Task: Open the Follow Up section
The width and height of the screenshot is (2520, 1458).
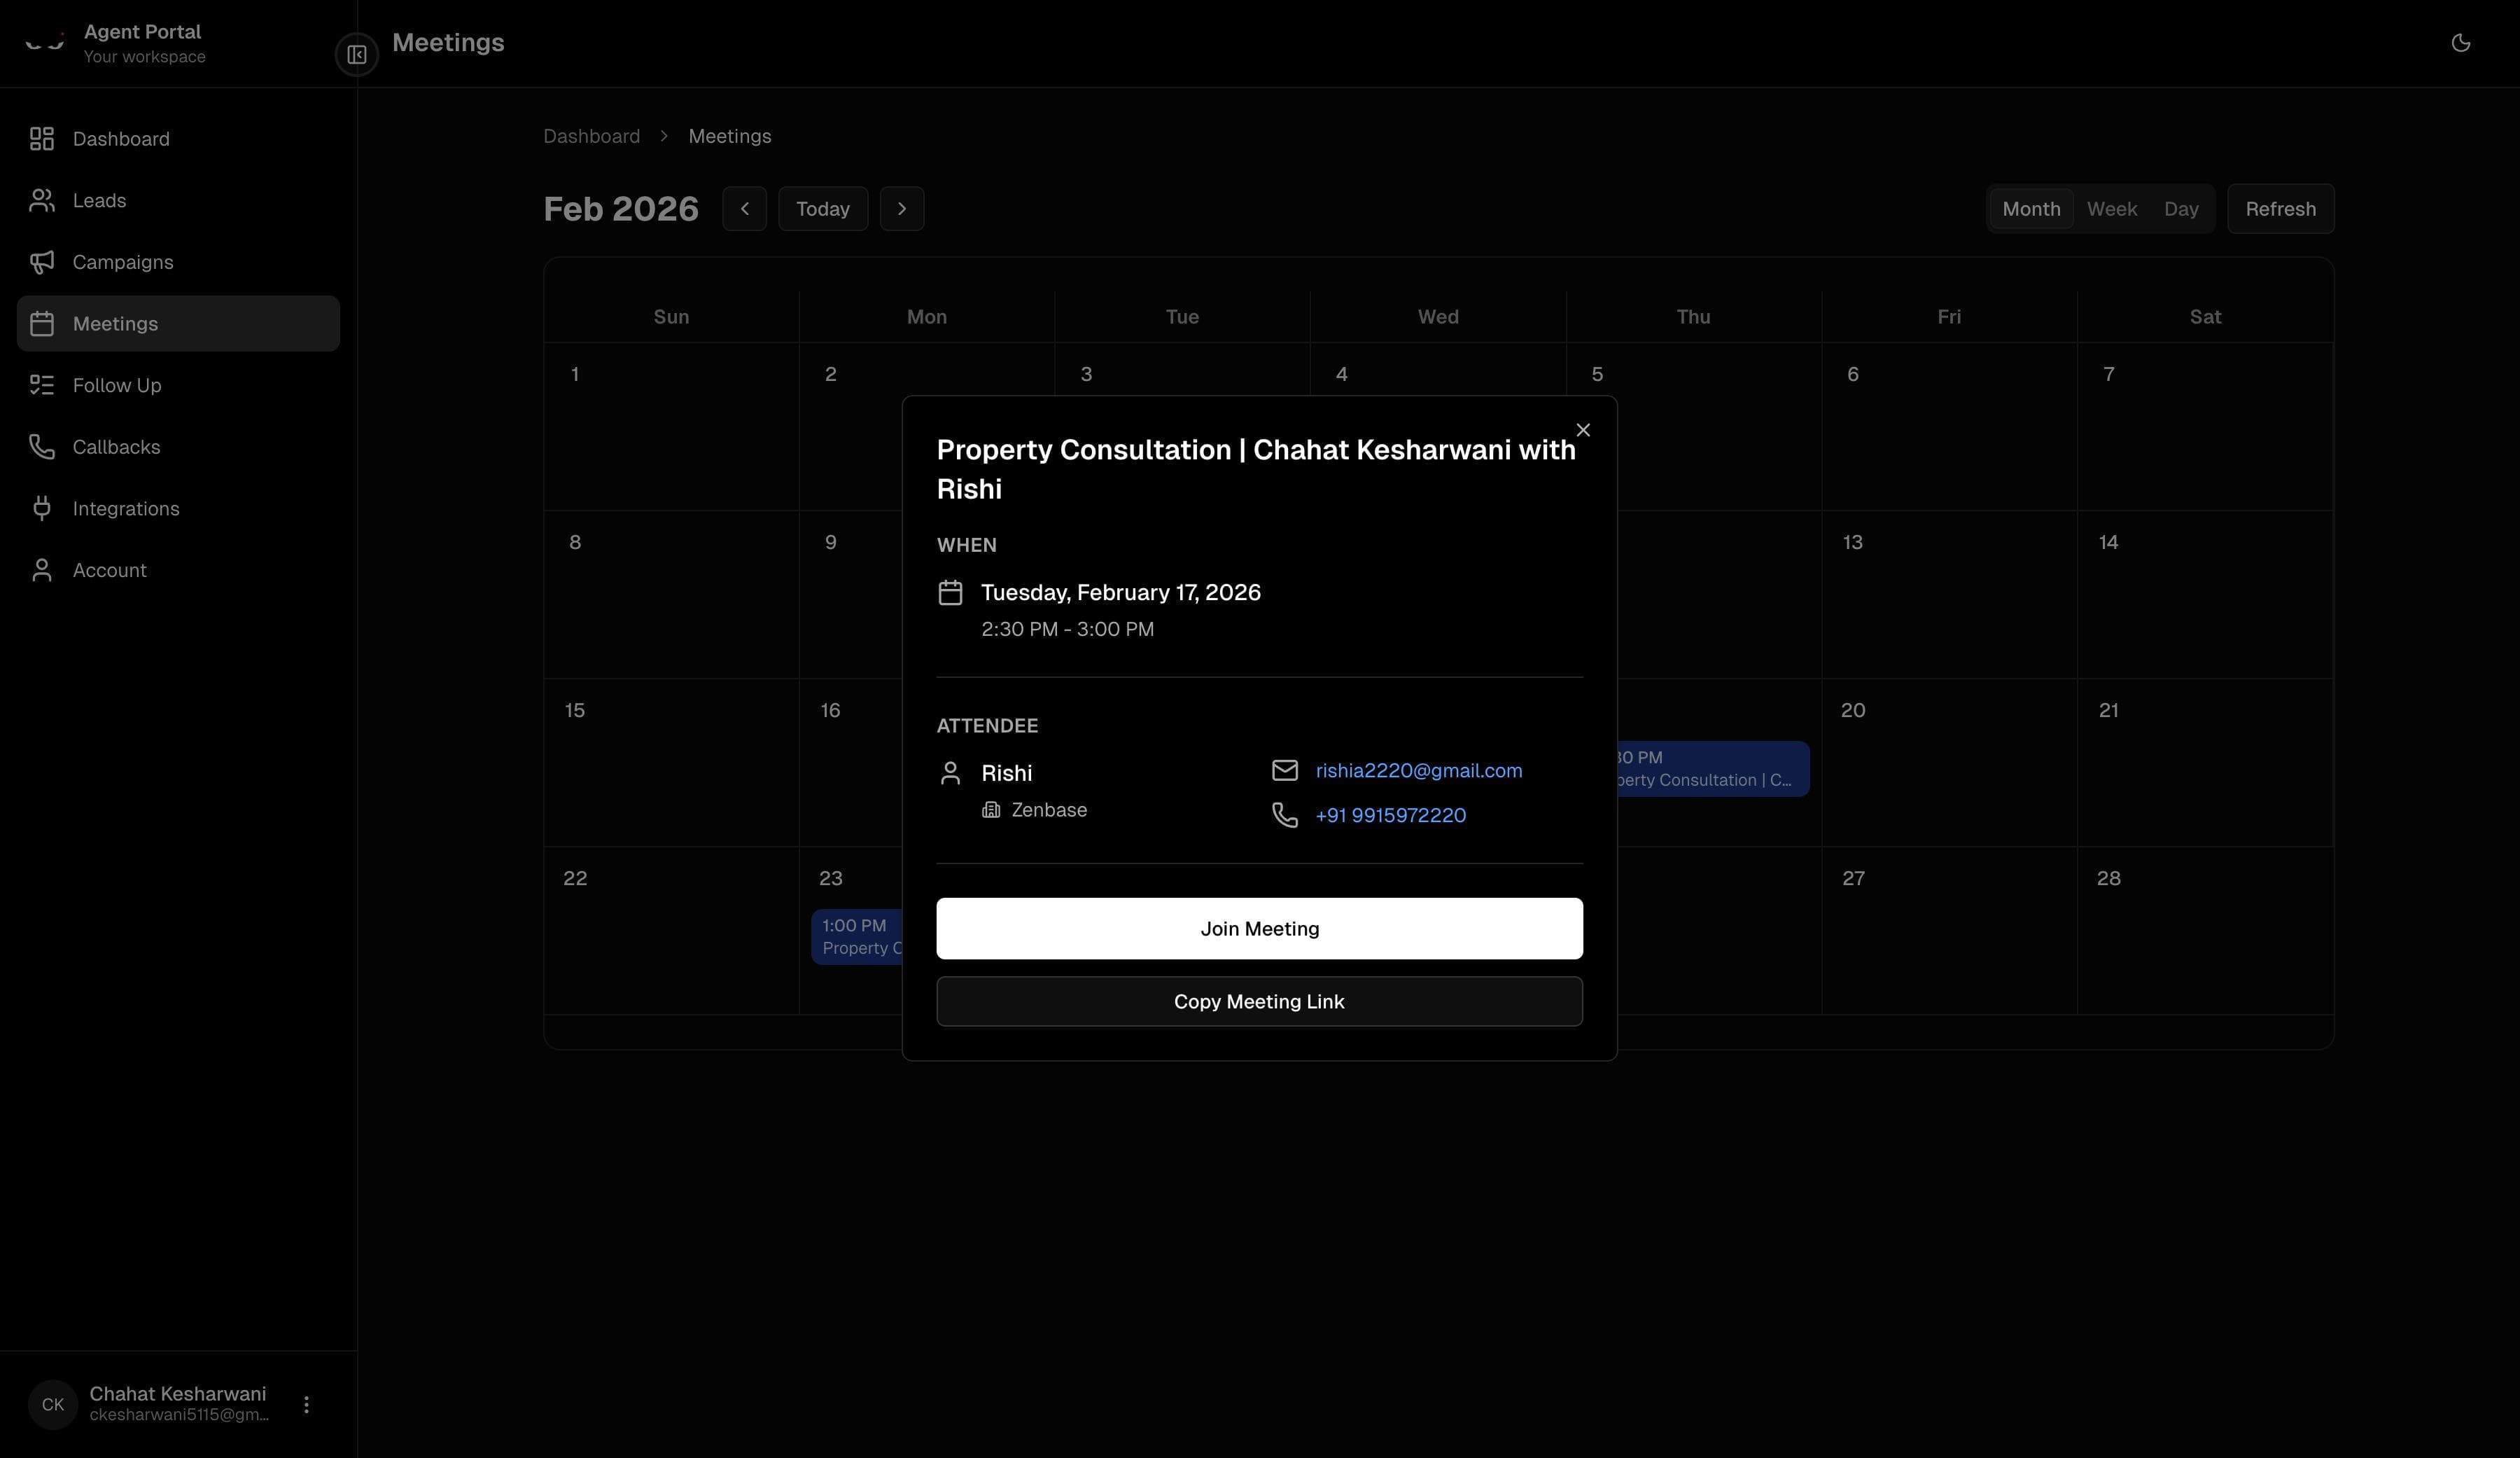Action: pos(115,384)
